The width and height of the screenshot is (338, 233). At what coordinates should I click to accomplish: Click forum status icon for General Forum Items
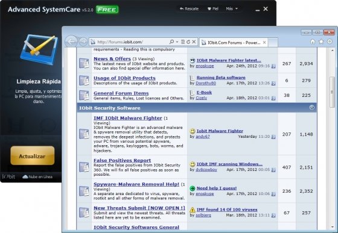[x=84, y=95]
